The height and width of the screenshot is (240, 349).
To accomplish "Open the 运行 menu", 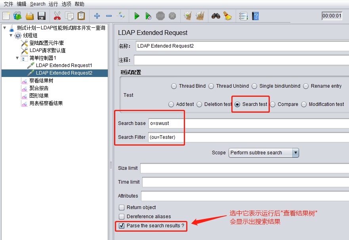I will tap(53, 4).
